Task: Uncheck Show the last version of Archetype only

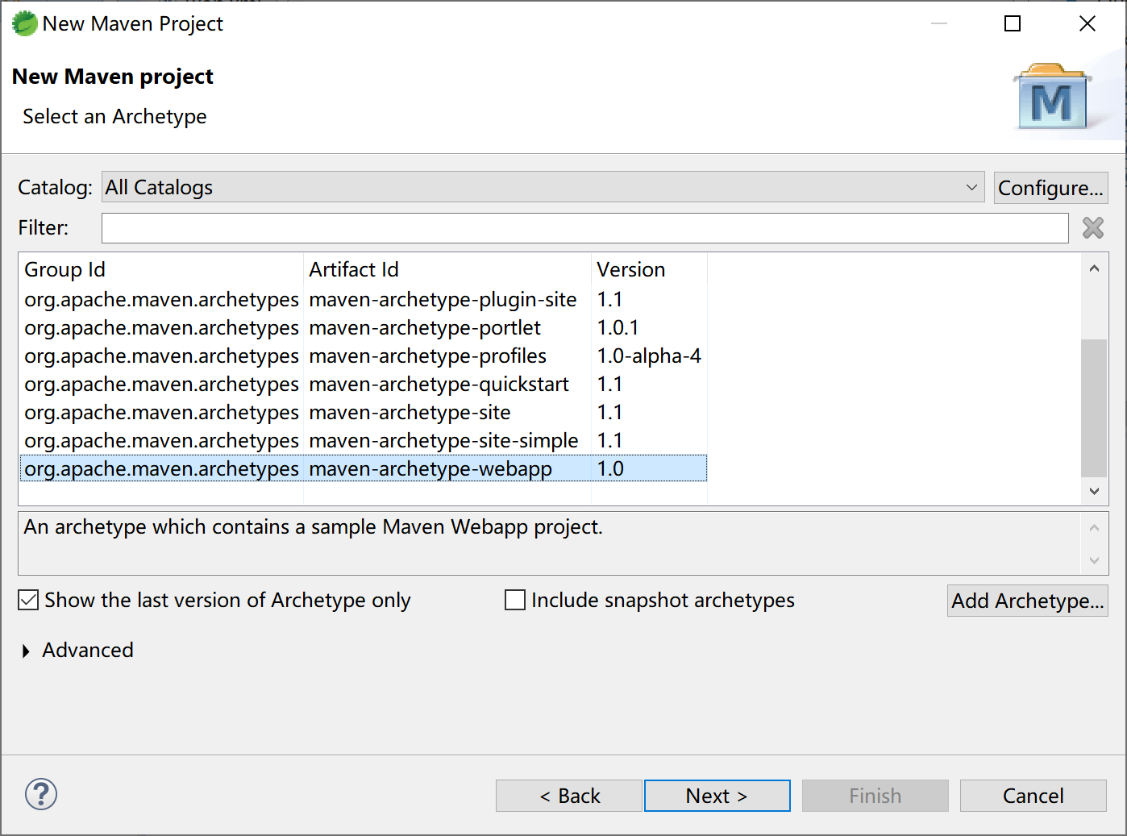Action: (x=29, y=600)
